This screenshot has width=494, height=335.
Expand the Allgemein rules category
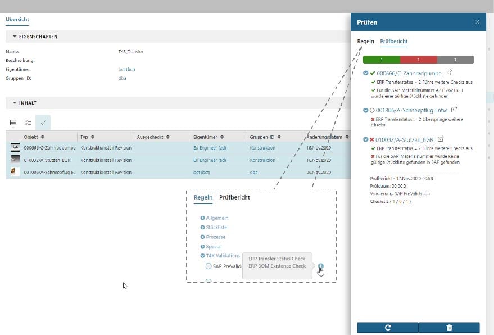(x=202, y=218)
